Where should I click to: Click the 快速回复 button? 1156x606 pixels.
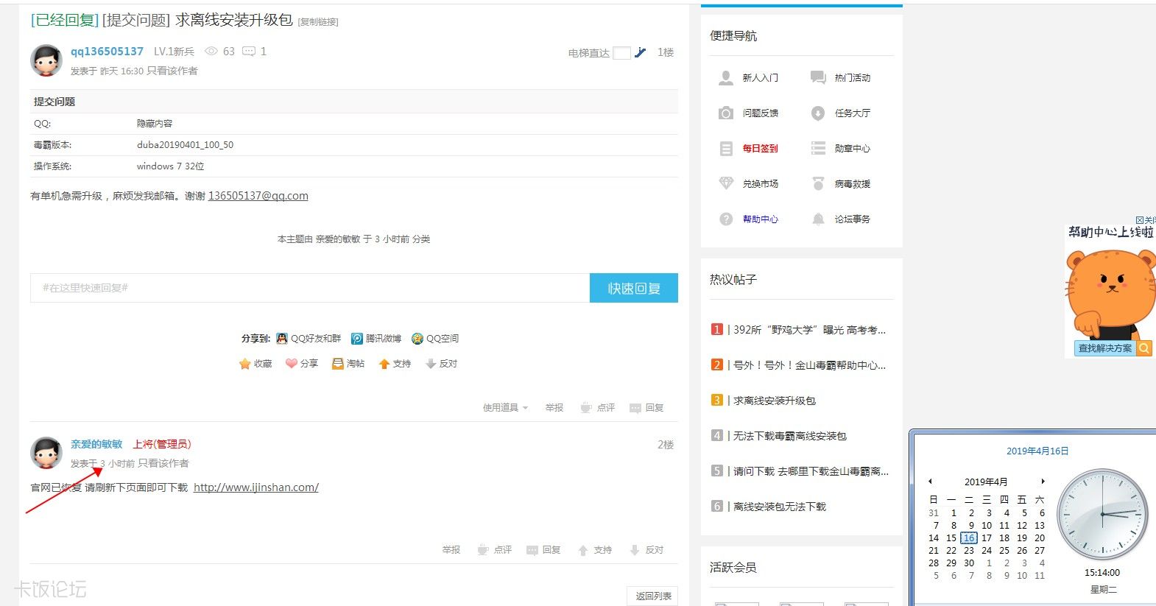[x=634, y=288]
